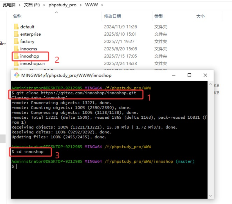Click the date 2025/7/15 17:05
The width and height of the screenshot is (232, 204).
coord(120,56)
